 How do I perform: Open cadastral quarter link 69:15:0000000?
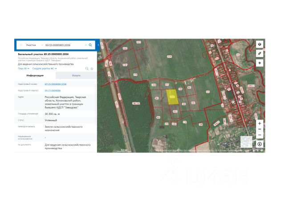(53, 91)
